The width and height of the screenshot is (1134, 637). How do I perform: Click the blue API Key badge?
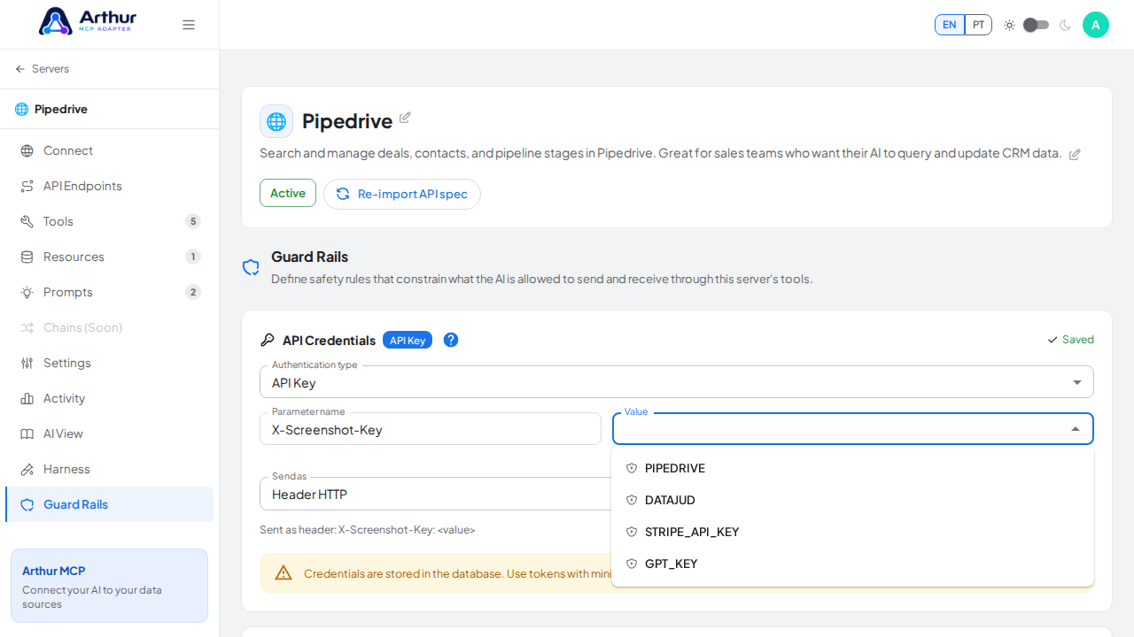[x=408, y=340]
